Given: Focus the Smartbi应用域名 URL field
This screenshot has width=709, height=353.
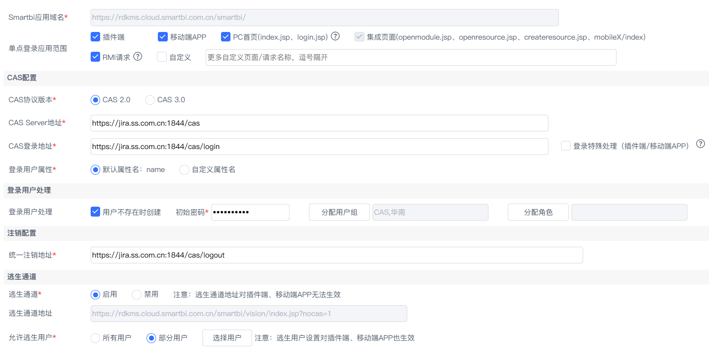Looking at the screenshot, I should coord(325,18).
